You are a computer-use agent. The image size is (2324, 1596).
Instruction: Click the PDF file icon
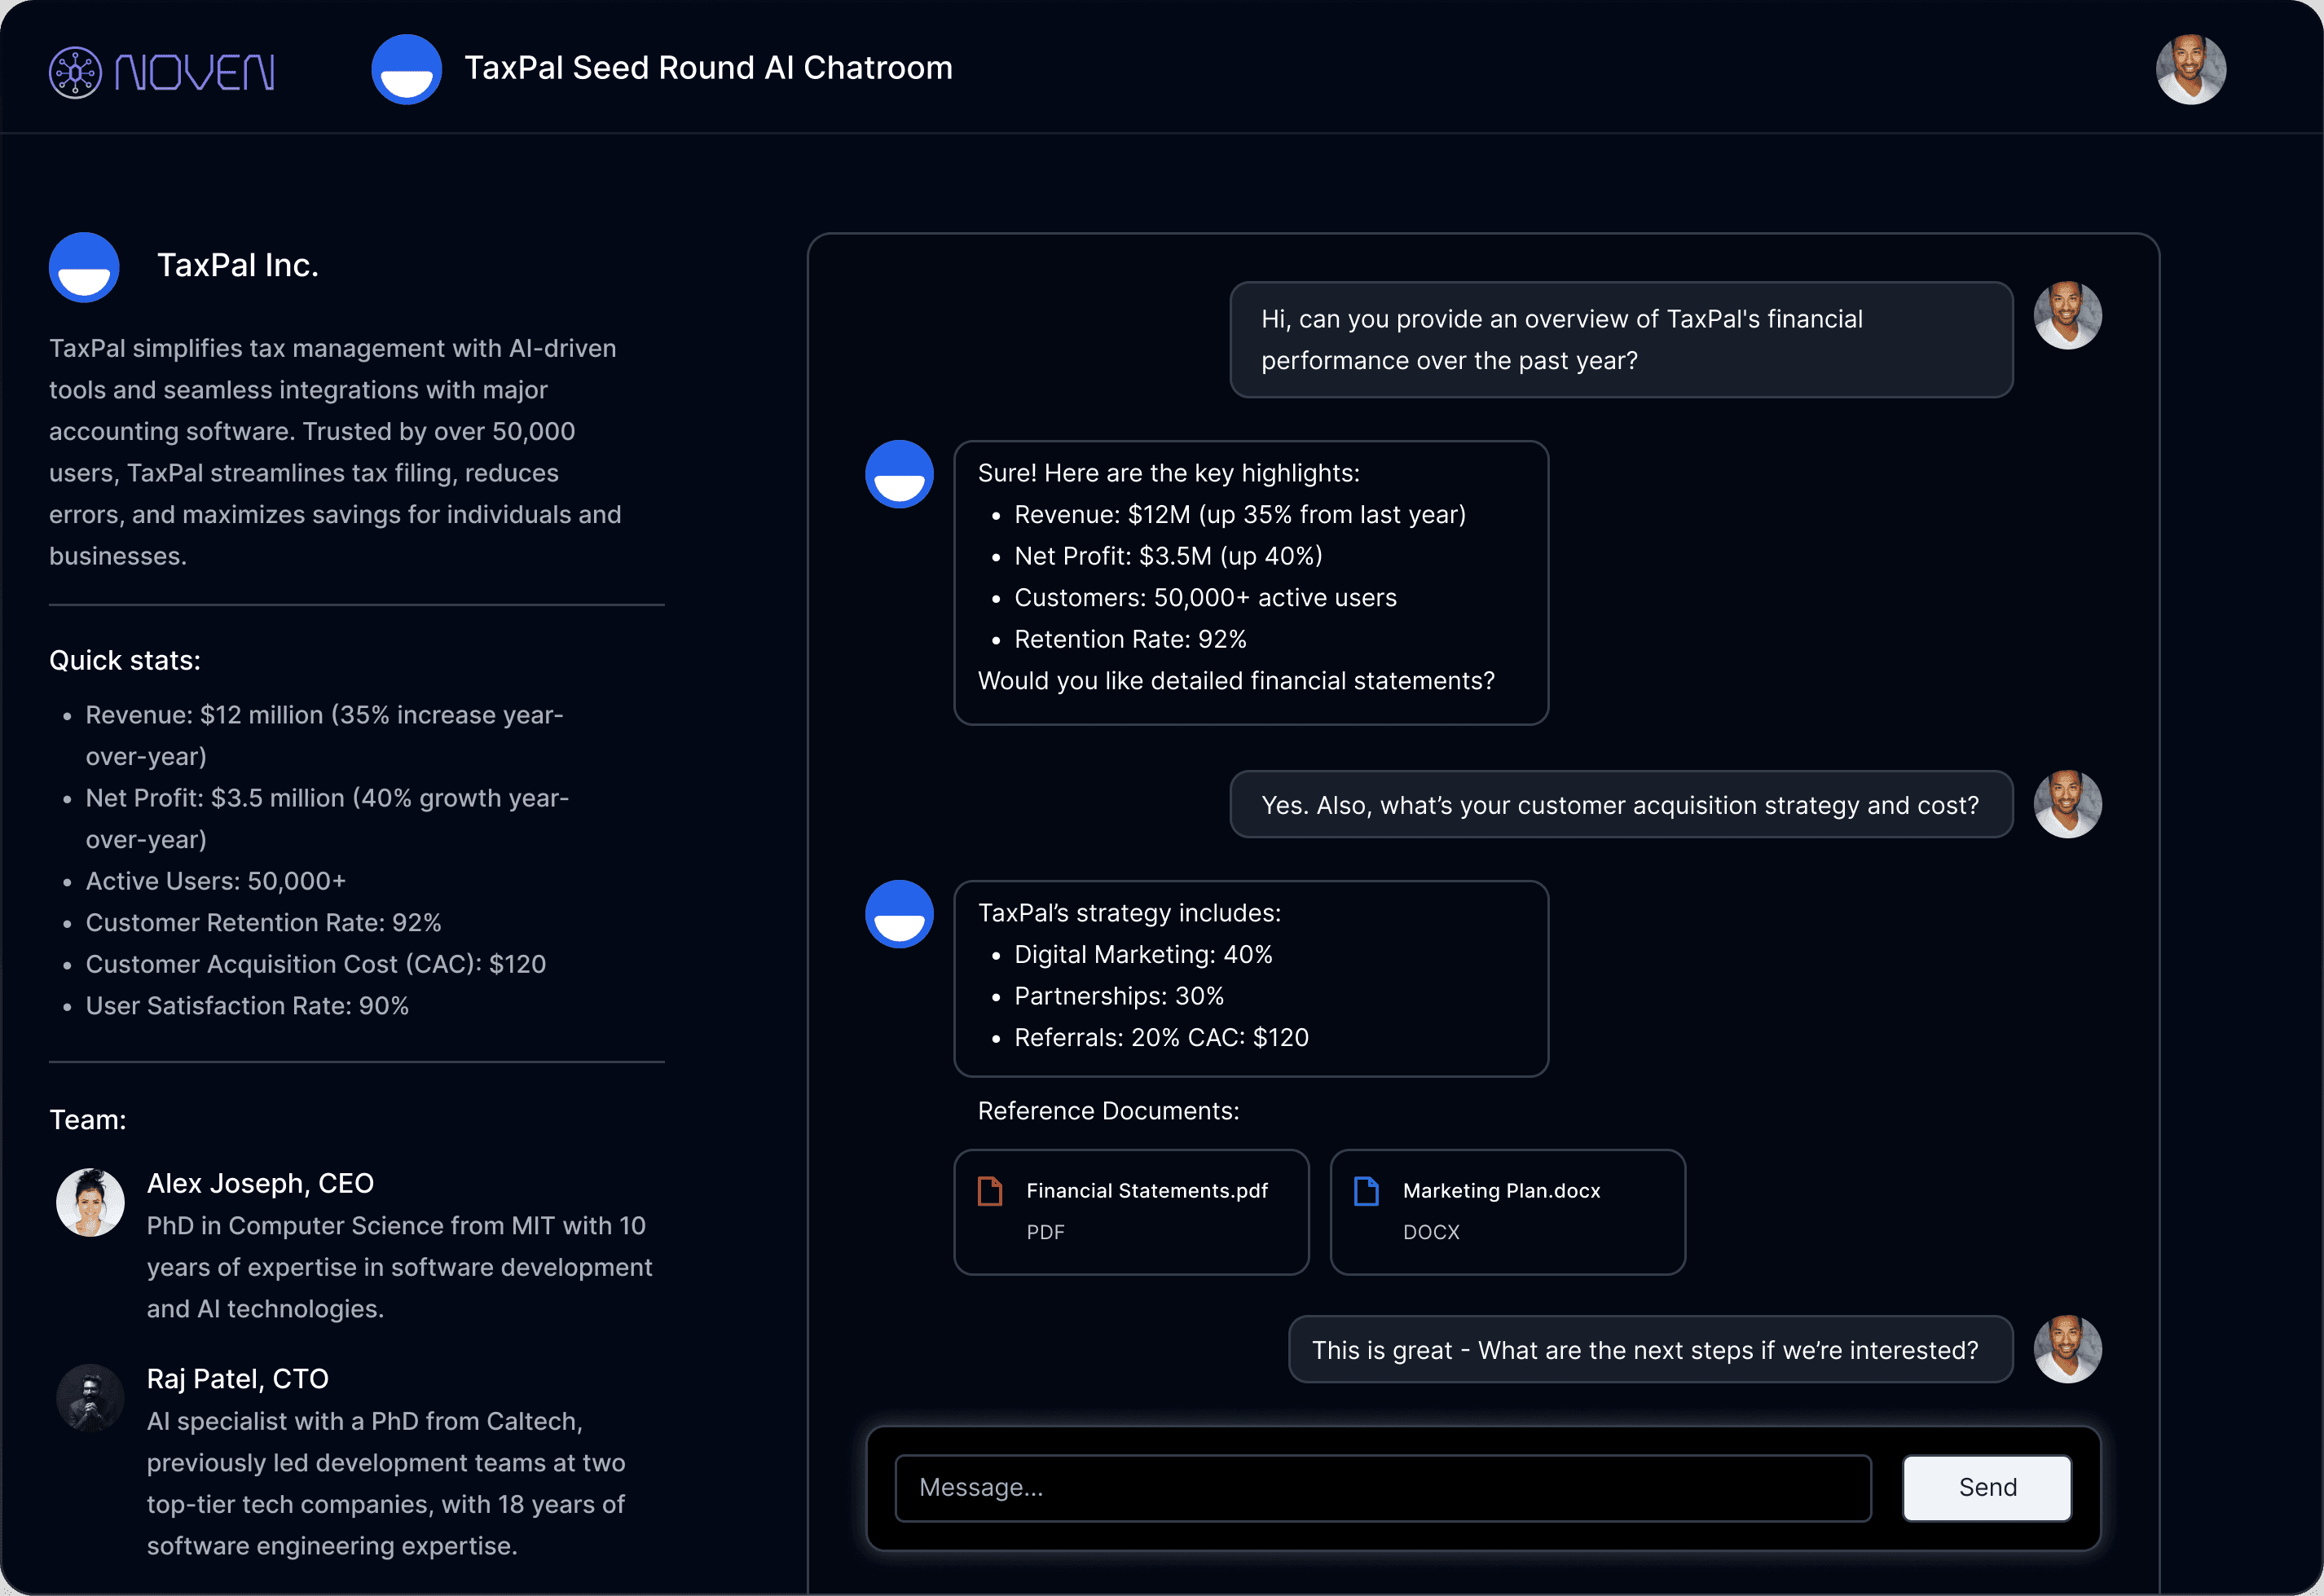pyautogui.click(x=990, y=1191)
